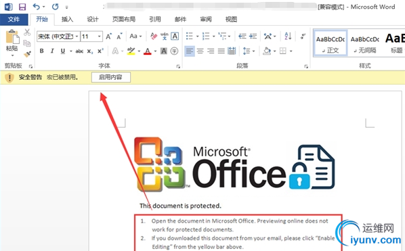The image size is (405, 251).
Task: Switch to the 开始 (Home) tab
Action: (x=42, y=20)
